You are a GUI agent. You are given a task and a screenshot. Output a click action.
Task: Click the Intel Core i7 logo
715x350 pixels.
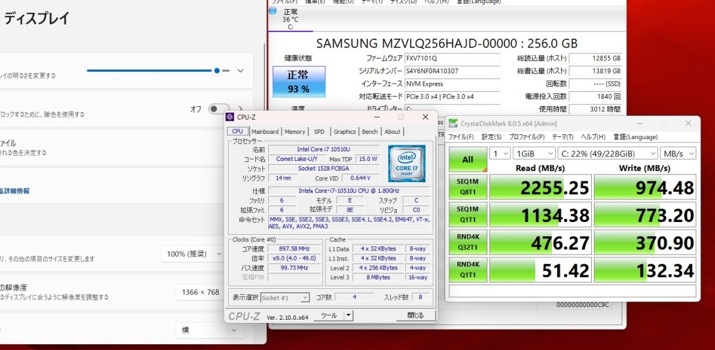point(406,163)
